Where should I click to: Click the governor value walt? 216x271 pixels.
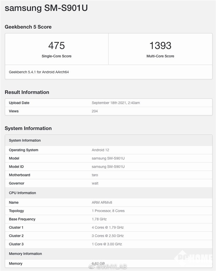pos(95,183)
